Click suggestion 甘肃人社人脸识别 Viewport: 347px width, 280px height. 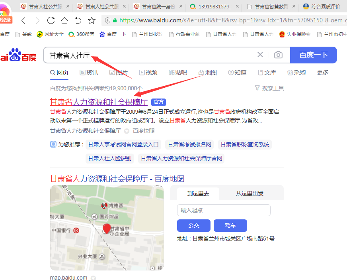pos(110,158)
